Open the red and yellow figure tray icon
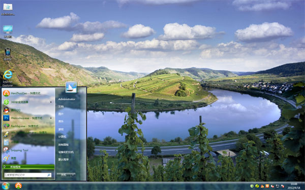The image size is (305, 190). [x=262, y=186]
